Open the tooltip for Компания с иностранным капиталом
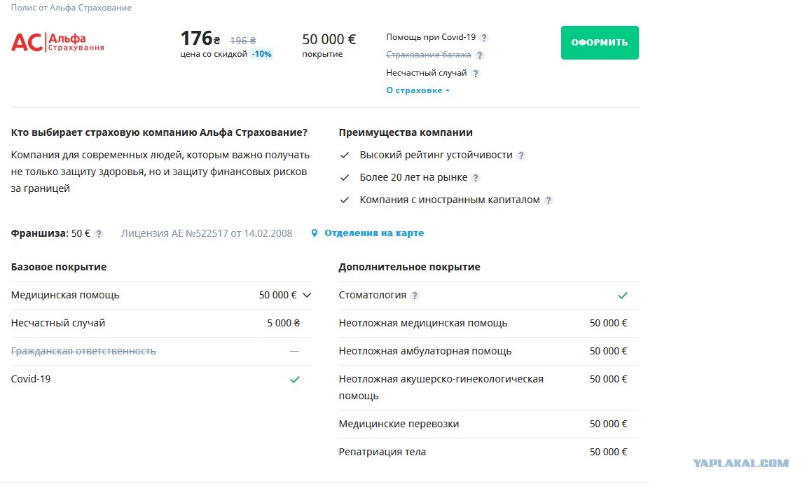This screenshot has height=484, width=807. (549, 200)
